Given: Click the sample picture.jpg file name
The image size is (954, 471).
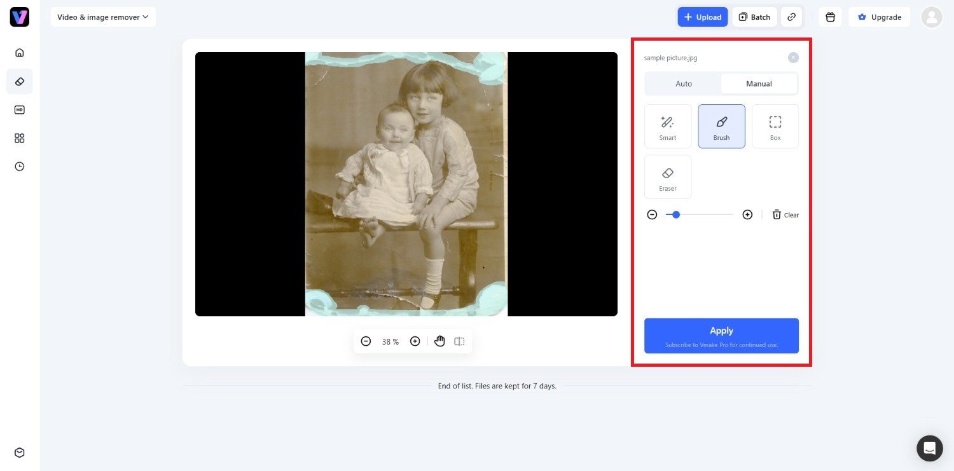Looking at the screenshot, I should pos(670,58).
